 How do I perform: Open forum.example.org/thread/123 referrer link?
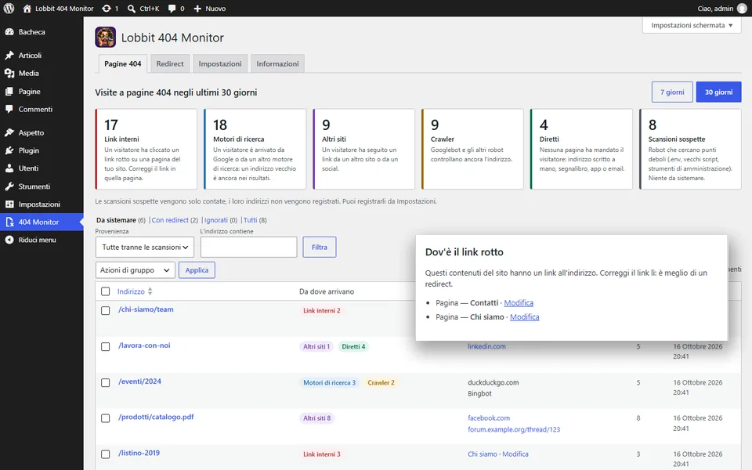tap(514, 429)
